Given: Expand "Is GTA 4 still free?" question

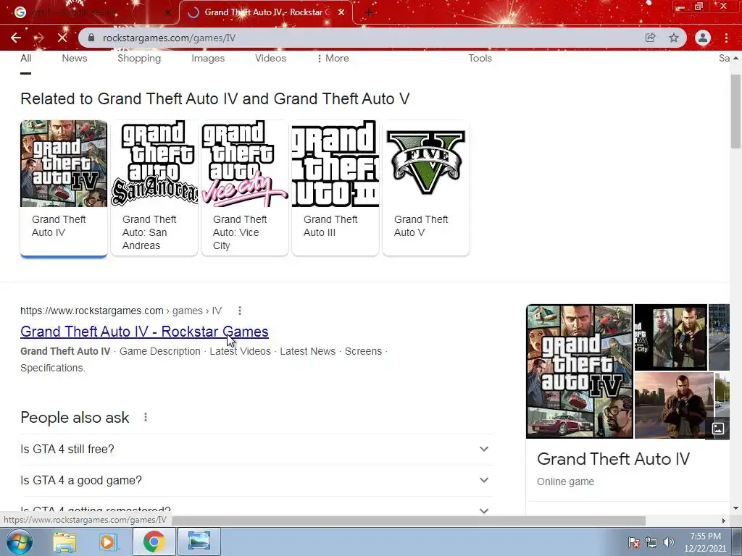Looking at the screenshot, I should [x=257, y=449].
